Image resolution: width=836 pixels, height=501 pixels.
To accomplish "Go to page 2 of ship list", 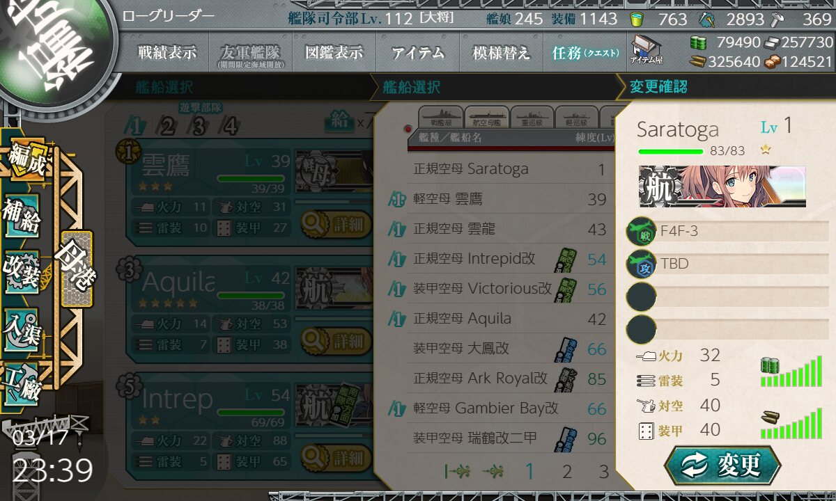I will [x=566, y=471].
